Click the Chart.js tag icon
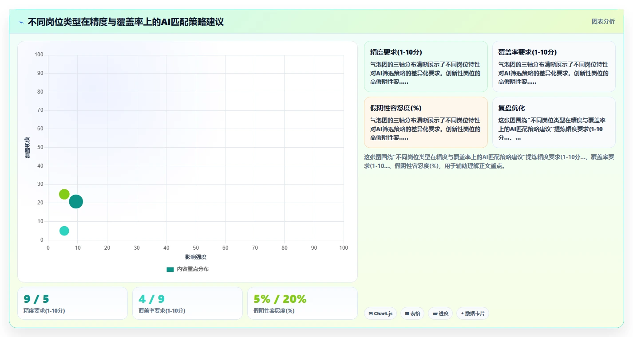The width and height of the screenshot is (633, 337). (x=371, y=313)
